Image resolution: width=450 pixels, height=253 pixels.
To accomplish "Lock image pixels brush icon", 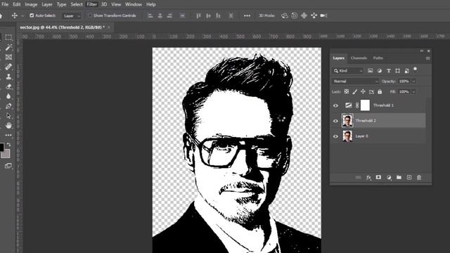I will (354, 92).
